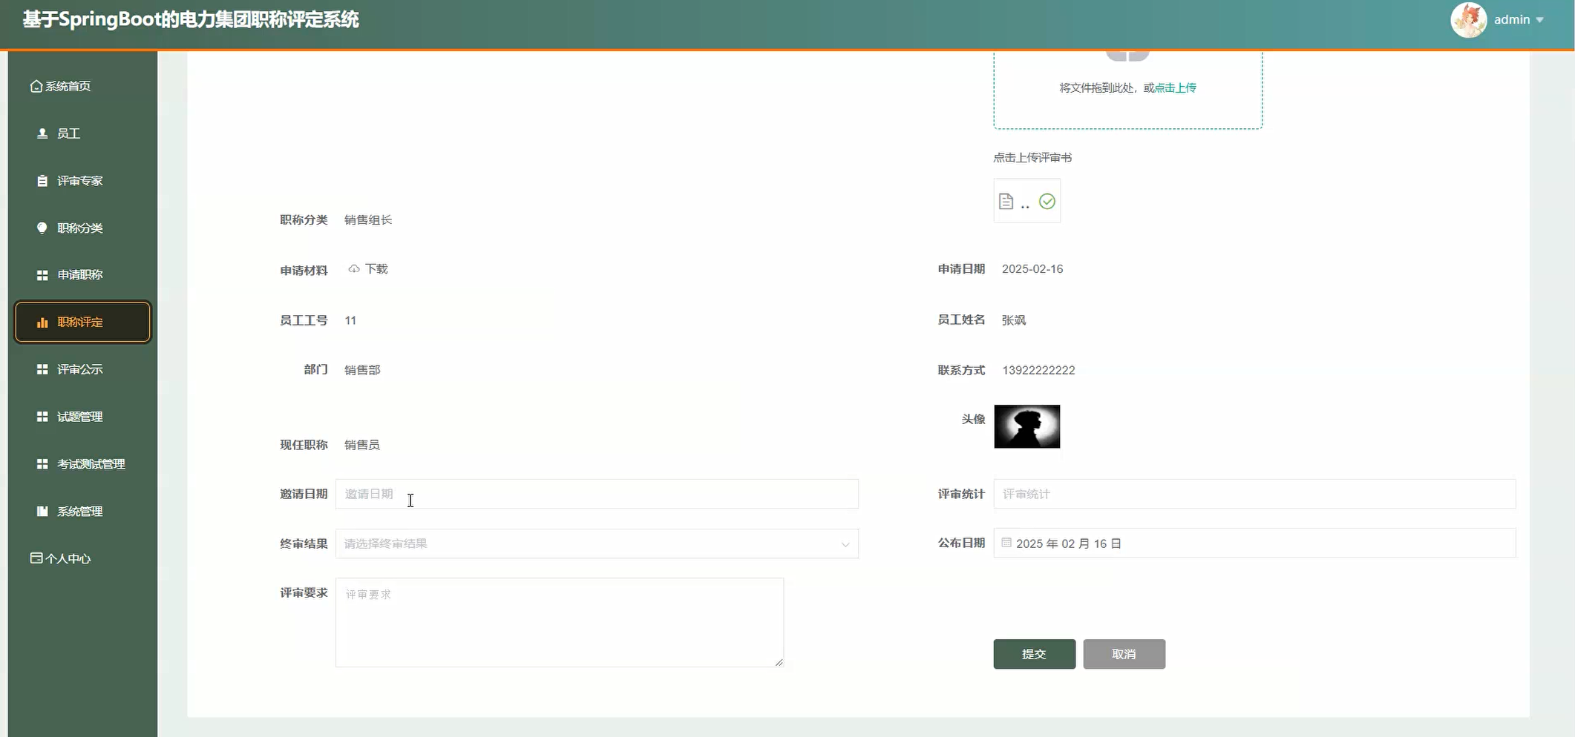The image size is (1575, 737).
Task: Open the 终审结果 selection dropdown
Action: tap(597, 543)
